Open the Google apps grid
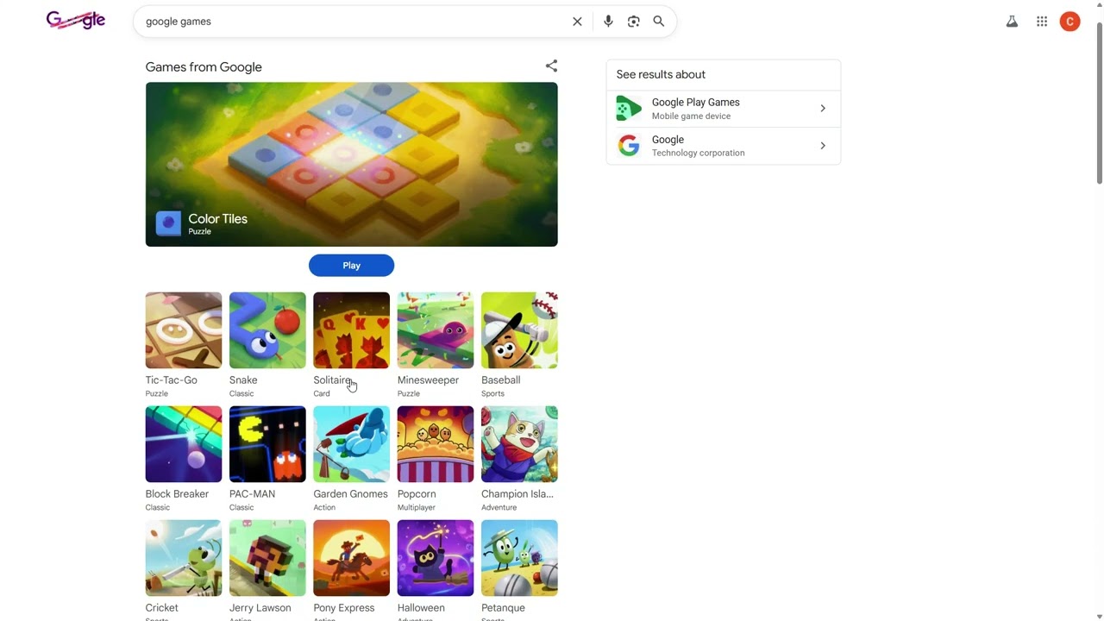1104x621 pixels. 1042,22
